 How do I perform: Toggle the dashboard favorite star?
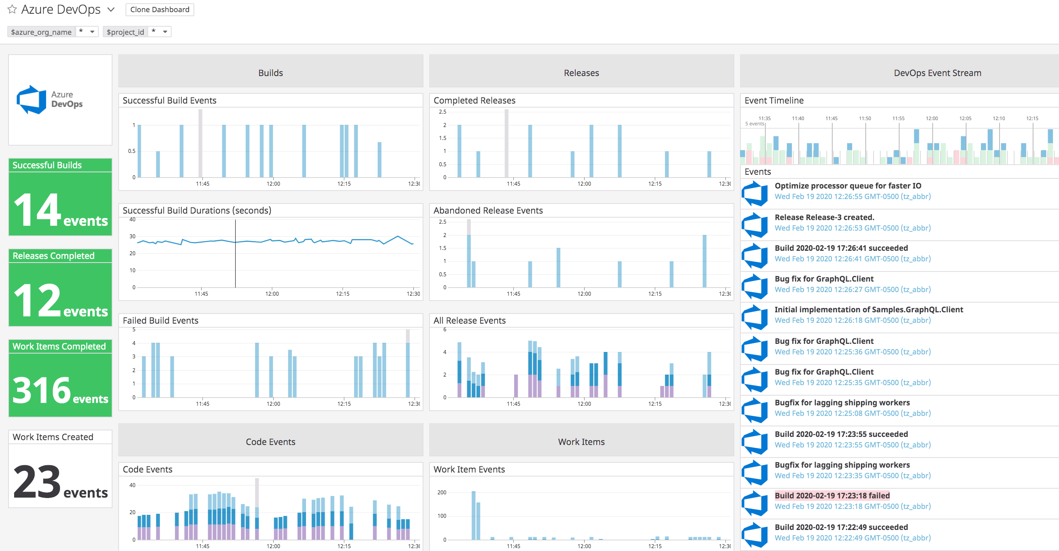click(x=11, y=9)
